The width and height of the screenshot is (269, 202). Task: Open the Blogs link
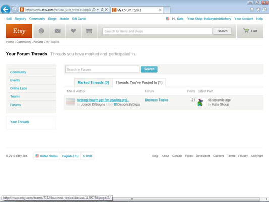[52, 19]
